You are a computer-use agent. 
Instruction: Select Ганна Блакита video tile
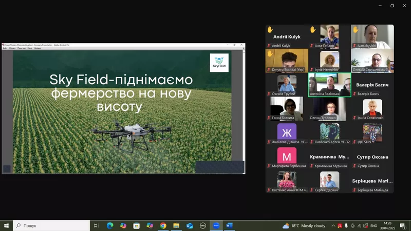pyautogui.click(x=287, y=109)
